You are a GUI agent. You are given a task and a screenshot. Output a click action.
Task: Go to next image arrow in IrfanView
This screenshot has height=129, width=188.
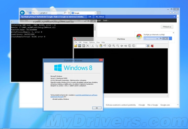click(x=126, y=46)
